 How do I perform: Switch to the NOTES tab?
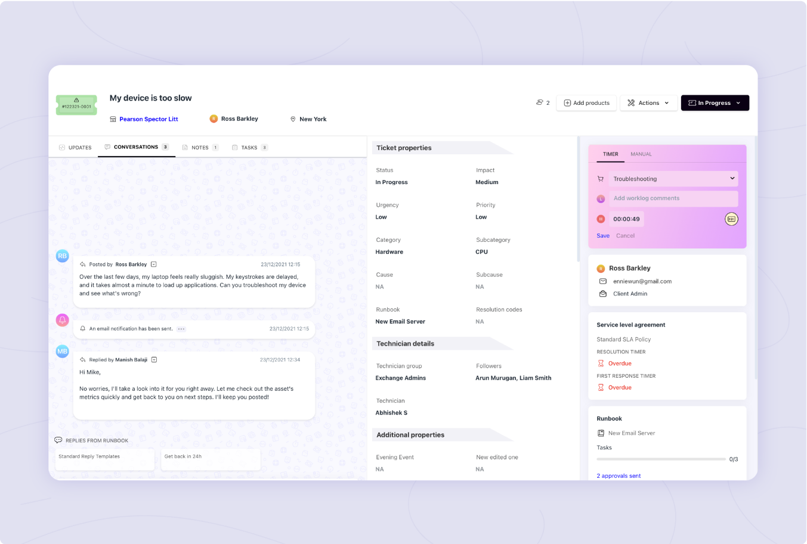click(x=200, y=147)
